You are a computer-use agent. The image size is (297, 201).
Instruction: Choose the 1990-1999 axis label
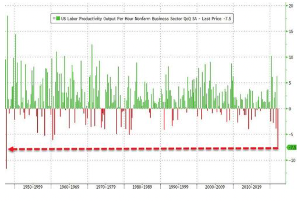179,187
